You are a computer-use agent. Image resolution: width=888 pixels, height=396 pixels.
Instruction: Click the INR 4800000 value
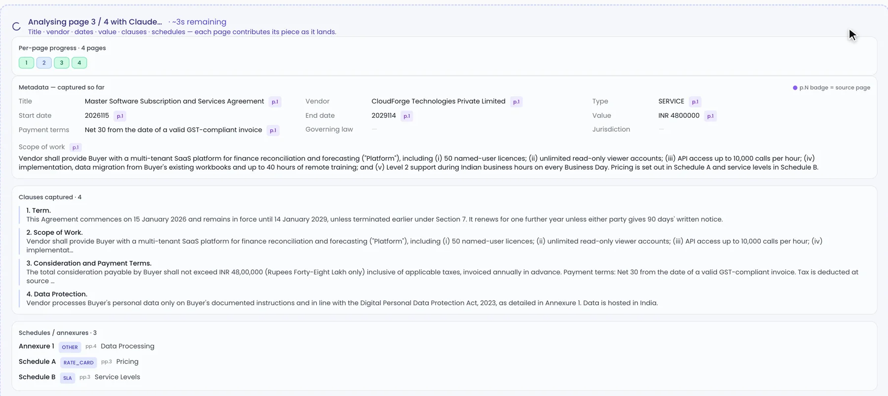(679, 115)
